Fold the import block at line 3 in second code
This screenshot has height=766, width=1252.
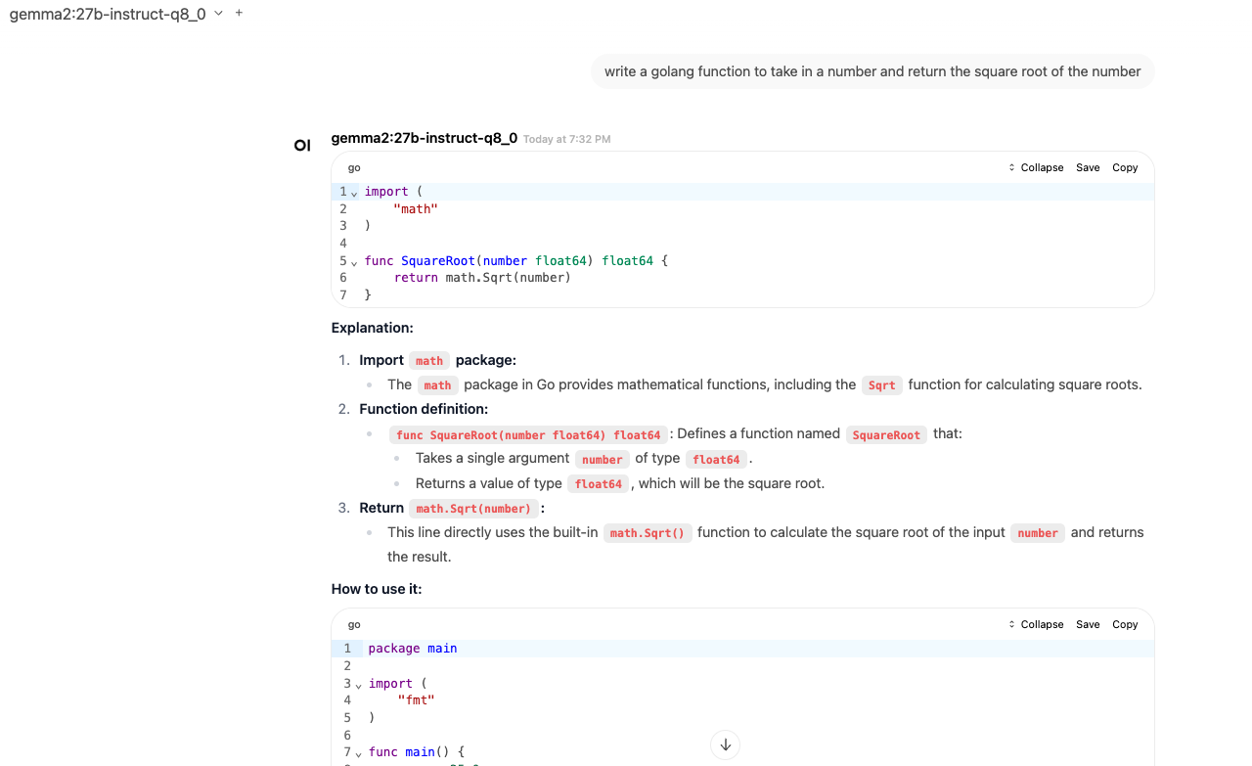coord(358,685)
